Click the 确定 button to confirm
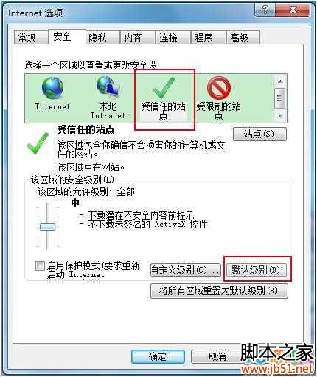This screenshot has width=317, height=377. click(x=158, y=356)
